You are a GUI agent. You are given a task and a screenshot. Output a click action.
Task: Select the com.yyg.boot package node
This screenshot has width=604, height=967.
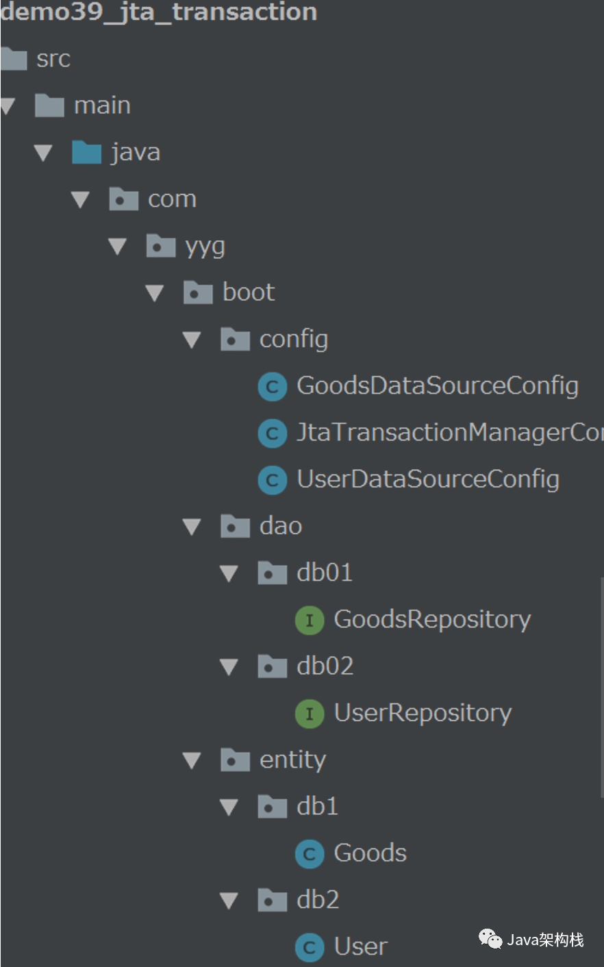pyautogui.click(x=248, y=292)
